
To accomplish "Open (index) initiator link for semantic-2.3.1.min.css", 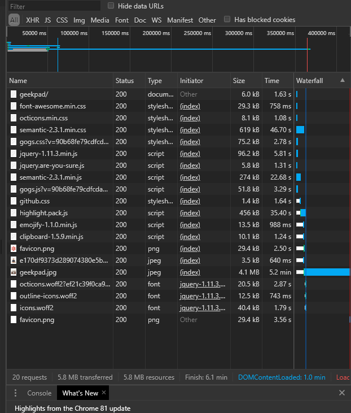I will [190, 130].
